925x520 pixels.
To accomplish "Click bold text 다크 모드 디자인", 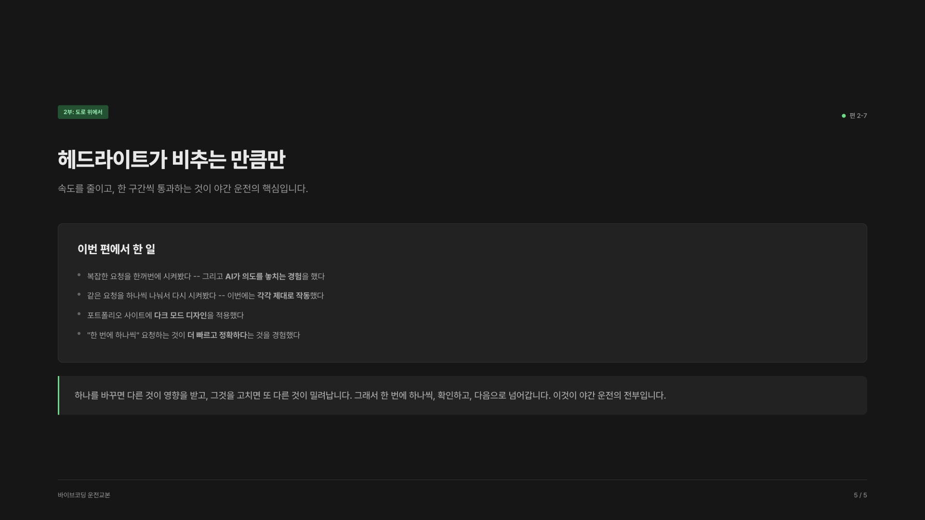I will point(180,315).
